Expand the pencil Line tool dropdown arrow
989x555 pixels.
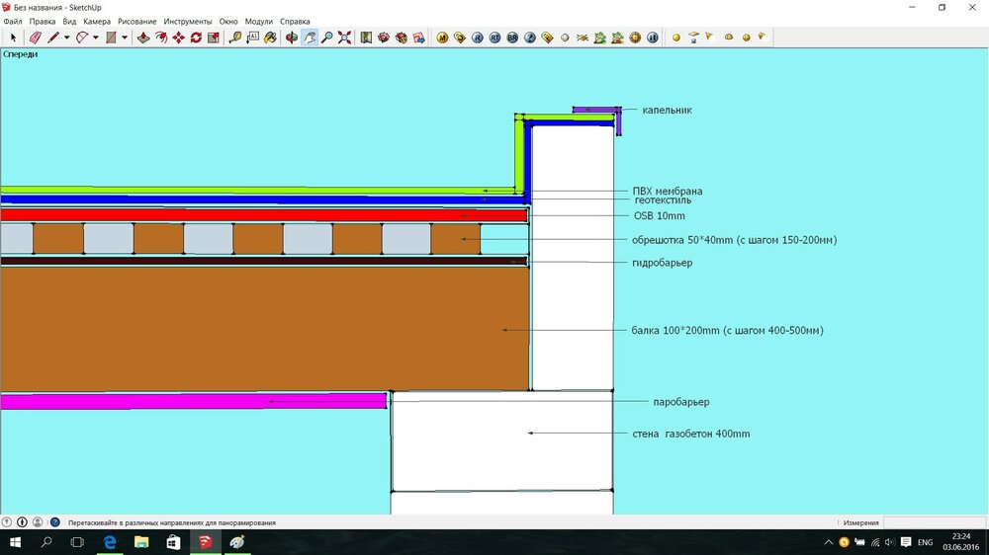tap(66, 38)
